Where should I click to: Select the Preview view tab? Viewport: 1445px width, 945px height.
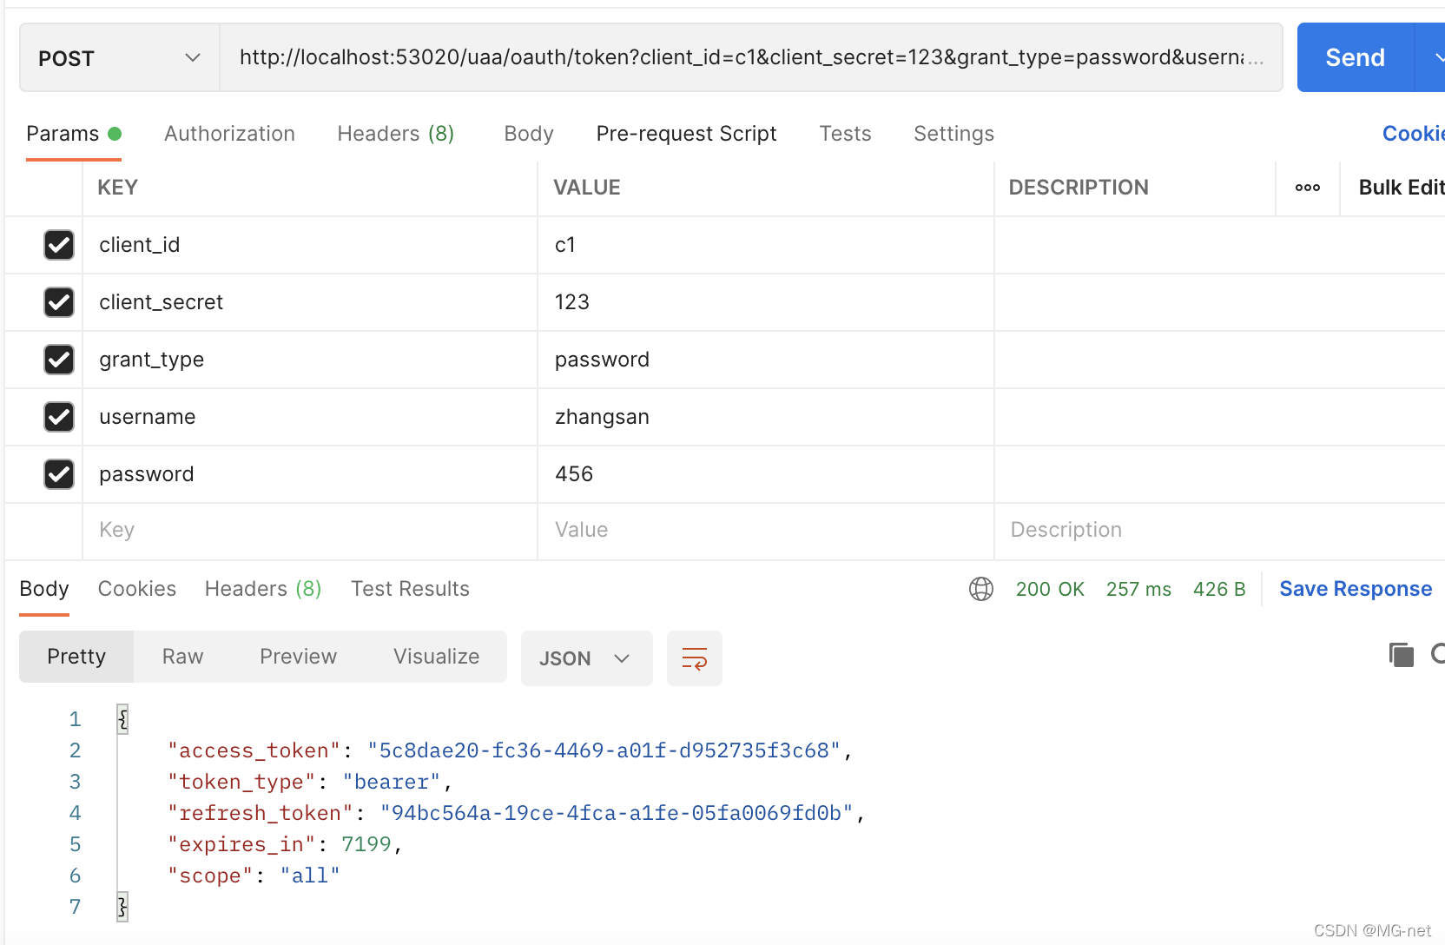pyautogui.click(x=298, y=657)
